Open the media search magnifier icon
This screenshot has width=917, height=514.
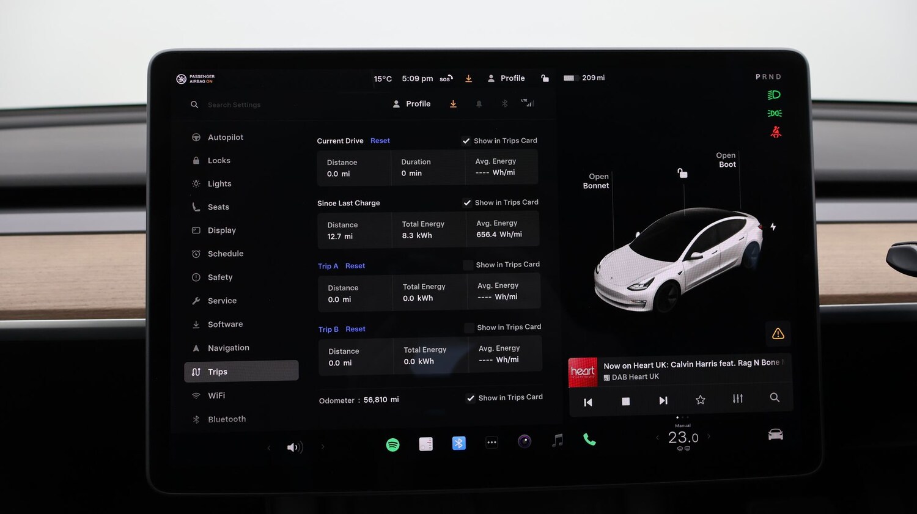pos(775,398)
